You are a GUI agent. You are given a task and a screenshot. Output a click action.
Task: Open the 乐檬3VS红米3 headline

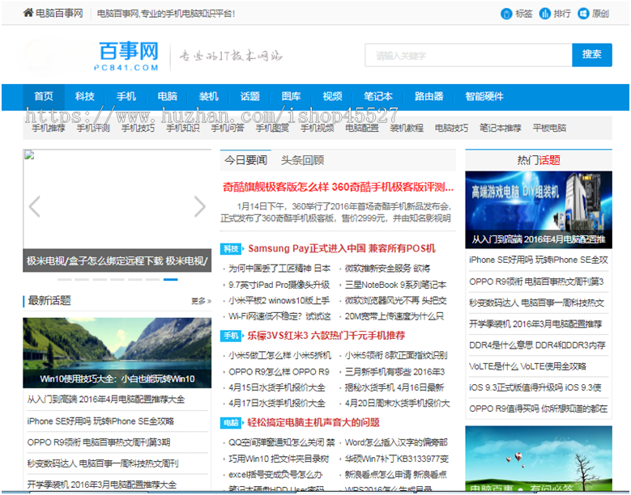326,336
